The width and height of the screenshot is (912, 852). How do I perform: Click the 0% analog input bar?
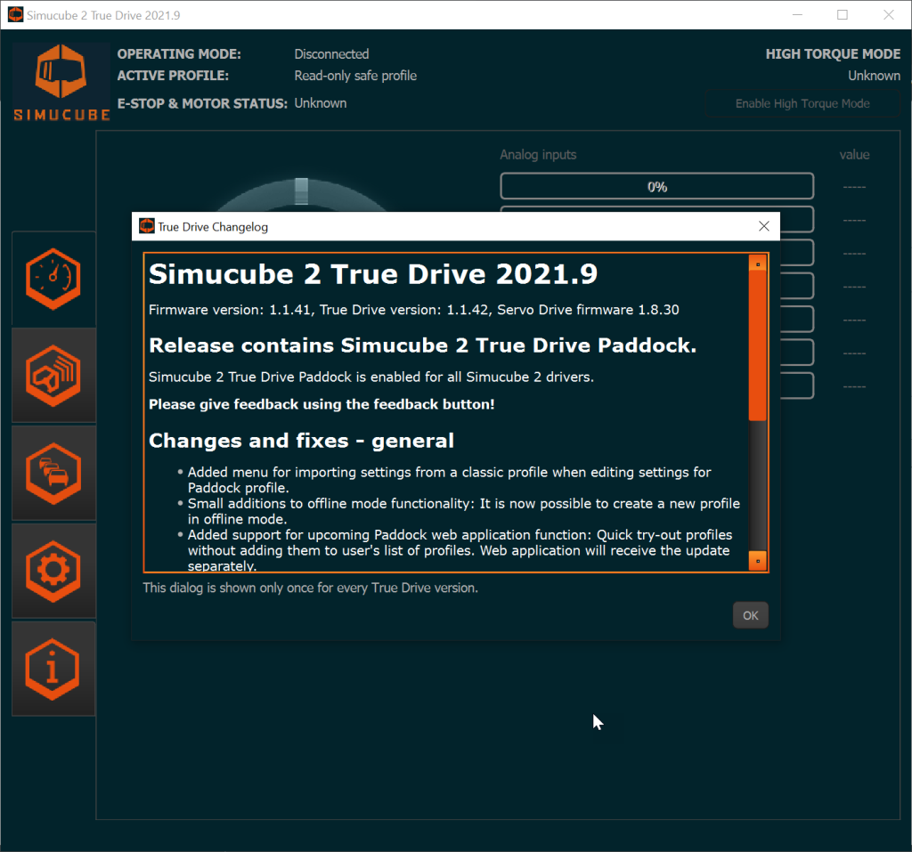click(656, 187)
